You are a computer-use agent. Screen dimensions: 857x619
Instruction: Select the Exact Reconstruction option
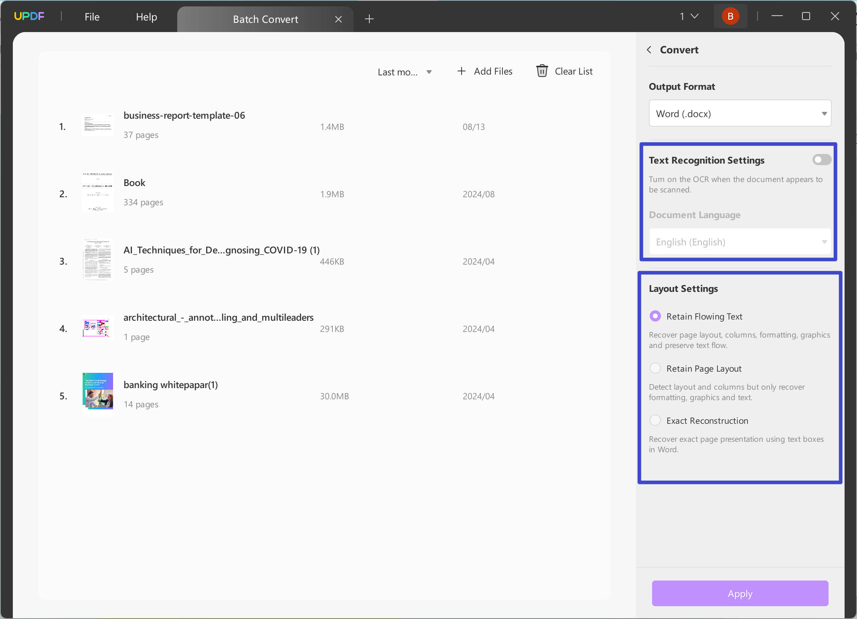pyautogui.click(x=655, y=420)
